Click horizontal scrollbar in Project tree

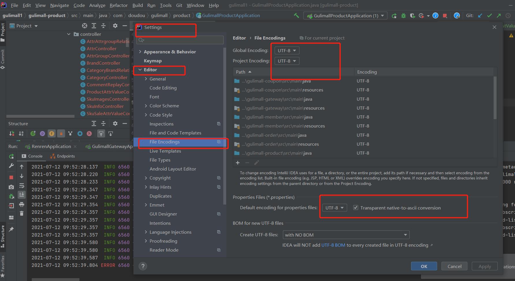coord(40,117)
